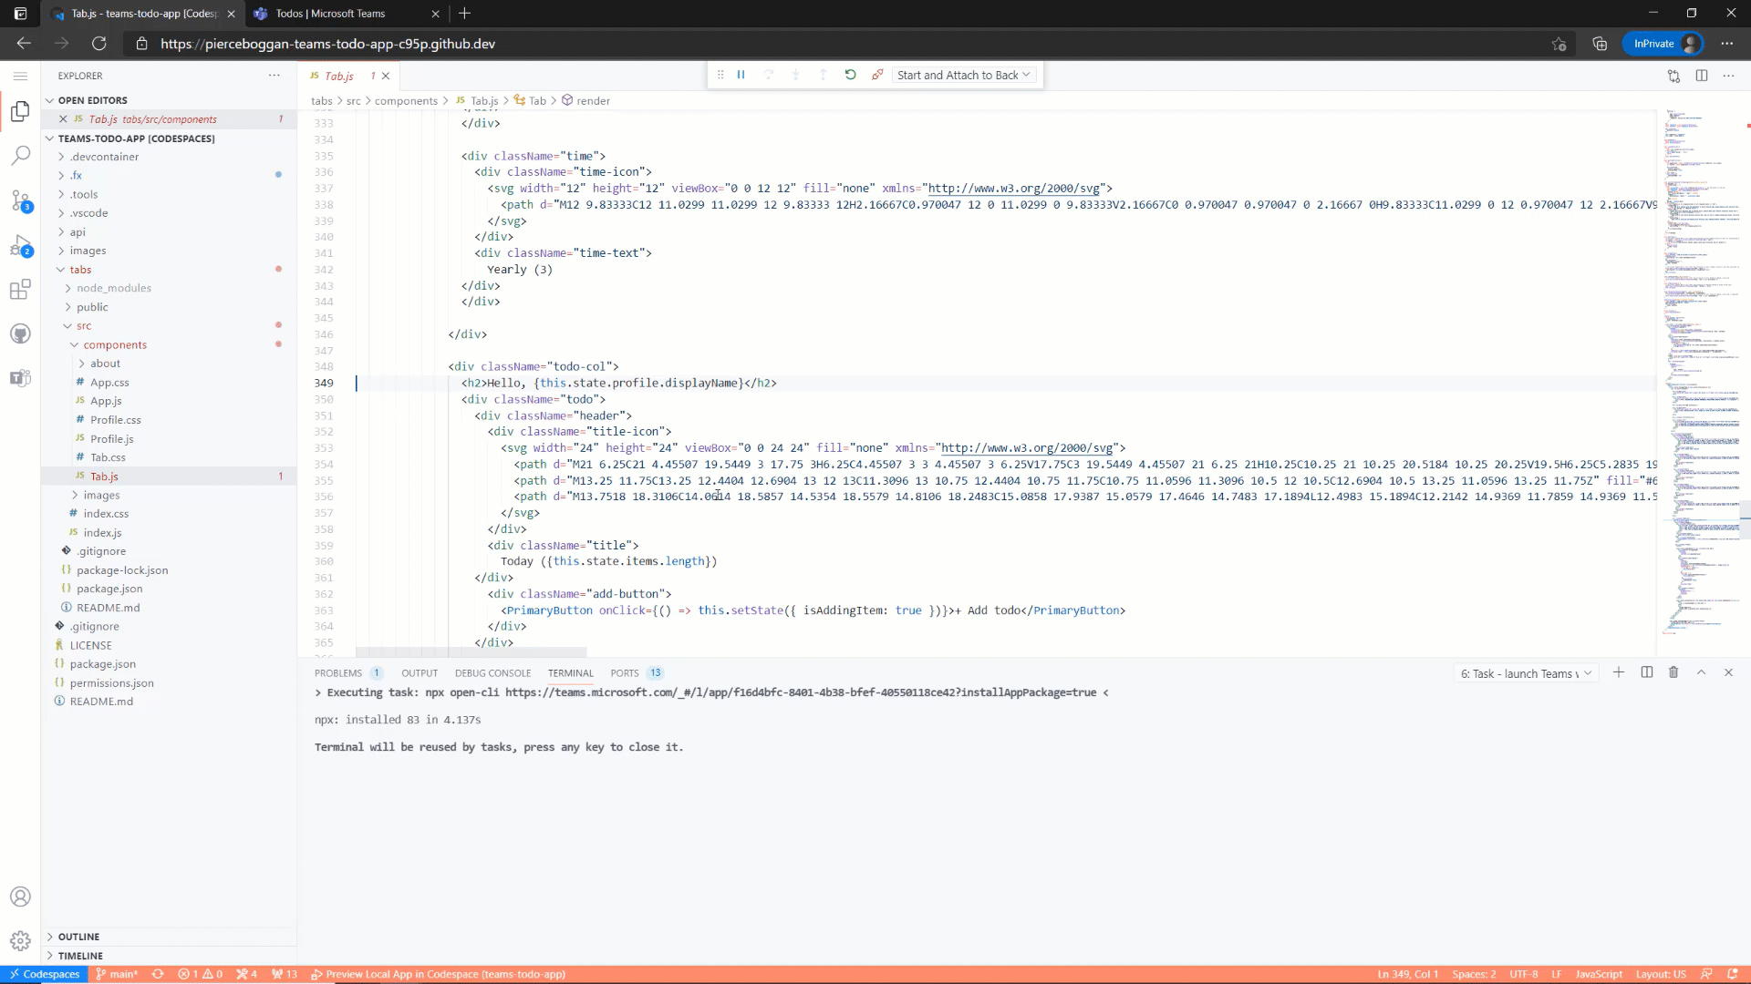Split the editor to the right
Screen dimensions: 1751x984
1701,76
